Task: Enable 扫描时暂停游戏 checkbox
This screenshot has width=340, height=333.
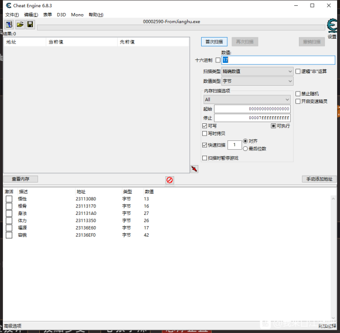Action: tap(205, 158)
